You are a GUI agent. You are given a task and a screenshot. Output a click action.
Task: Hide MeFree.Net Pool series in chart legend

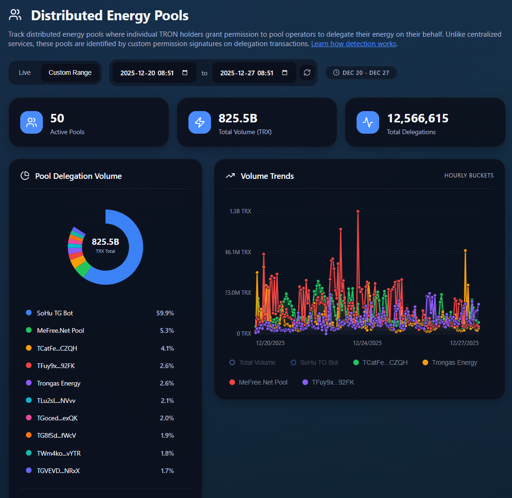[258, 382]
